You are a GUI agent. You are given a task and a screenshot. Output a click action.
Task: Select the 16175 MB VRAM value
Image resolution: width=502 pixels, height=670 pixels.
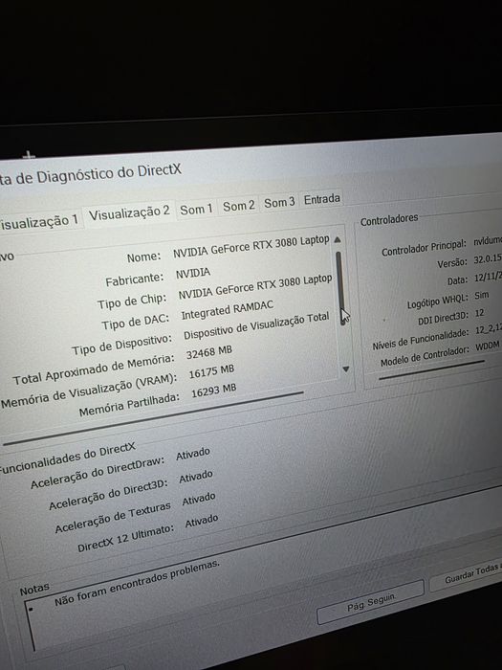[211, 371]
